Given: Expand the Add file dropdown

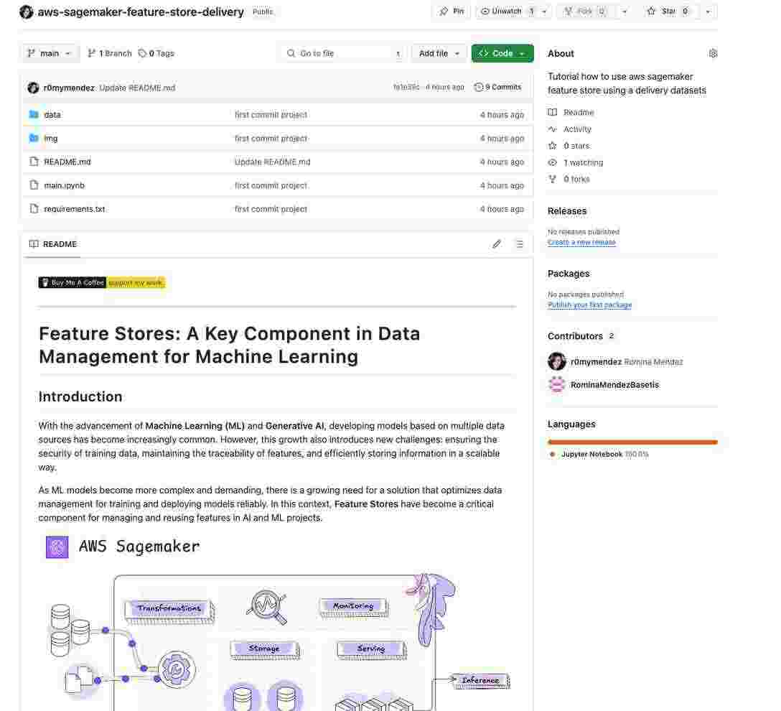Looking at the screenshot, I should [x=439, y=53].
